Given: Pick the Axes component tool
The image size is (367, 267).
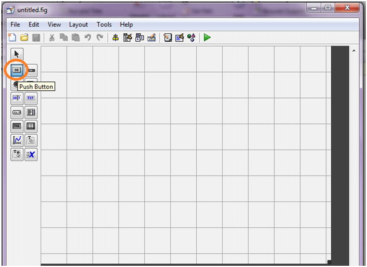Looking at the screenshot, I should pos(17,140).
